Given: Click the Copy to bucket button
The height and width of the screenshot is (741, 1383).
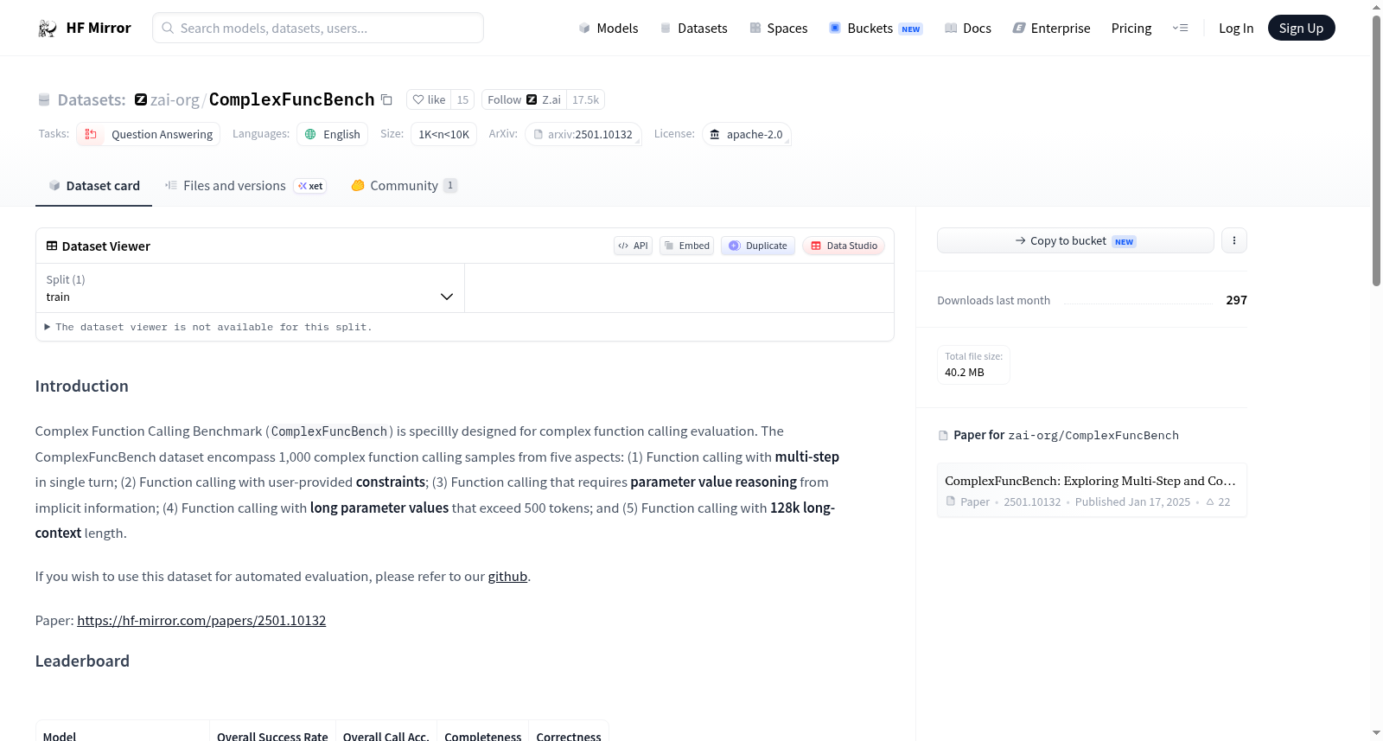Looking at the screenshot, I should click(x=1075, y=240).
